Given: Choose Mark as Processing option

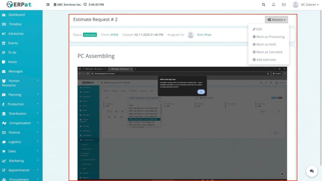Looking at the screenshot, I should coord(270,37).
